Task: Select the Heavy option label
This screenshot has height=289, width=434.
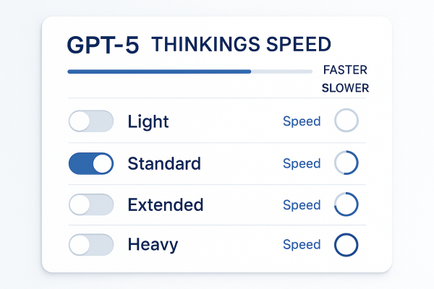Action: point(153,246)
